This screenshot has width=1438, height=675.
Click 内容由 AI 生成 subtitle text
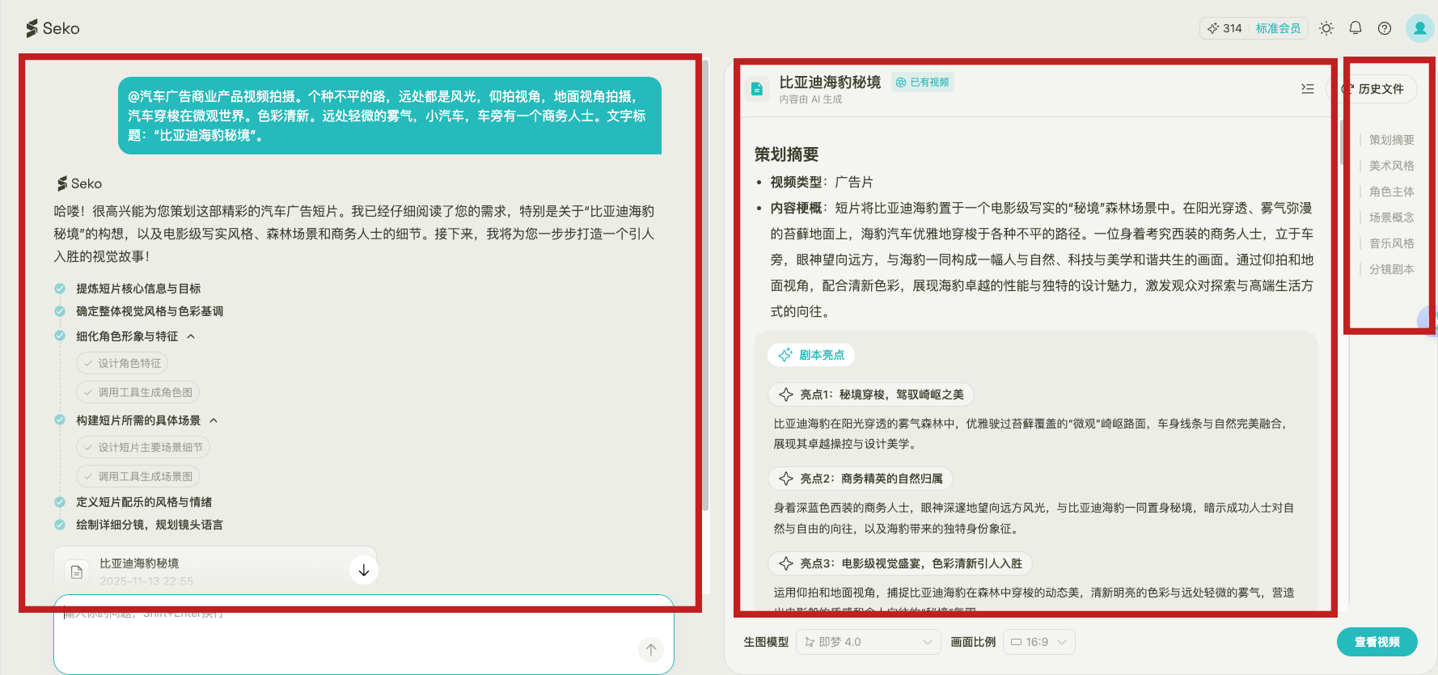(x=810, y=99)
